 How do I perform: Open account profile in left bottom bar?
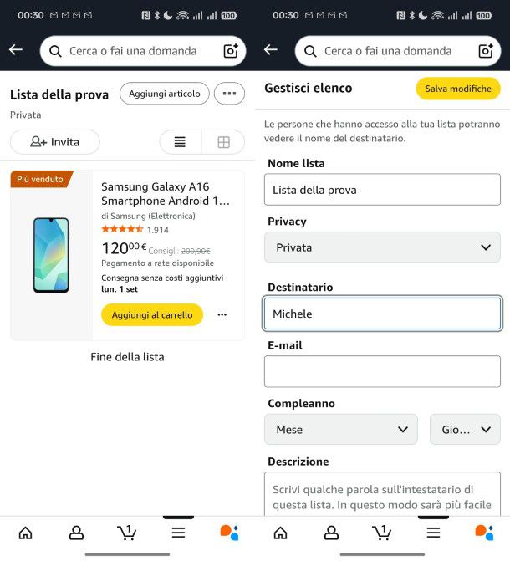coord(76,533)
